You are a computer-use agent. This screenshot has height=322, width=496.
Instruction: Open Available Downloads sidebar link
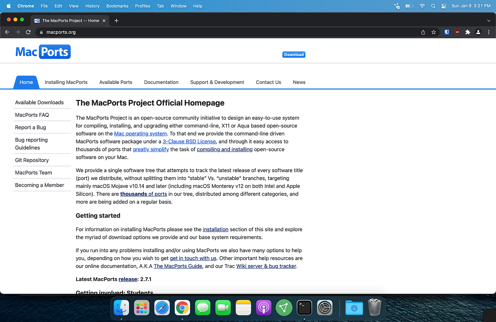click(39, 102)
